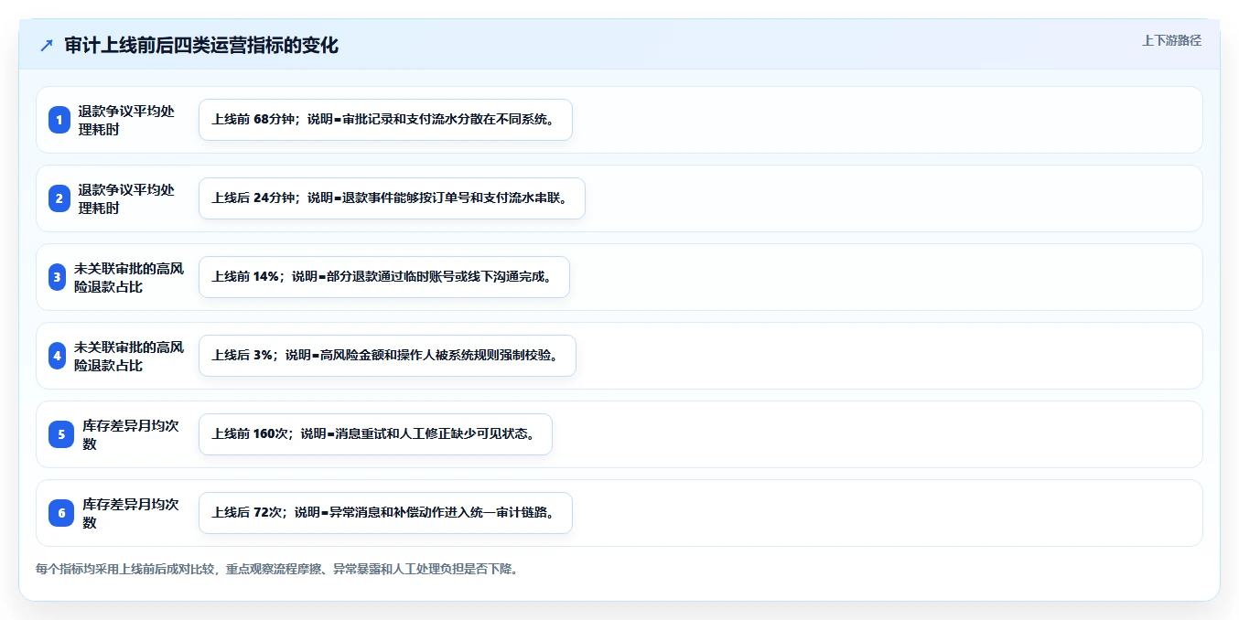The image size is (1239, 620).
Task: Select the 上线前 160次 detail box
Action: (375, 434)
